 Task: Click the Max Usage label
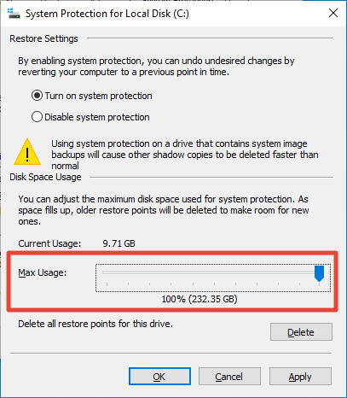(43, 272)
